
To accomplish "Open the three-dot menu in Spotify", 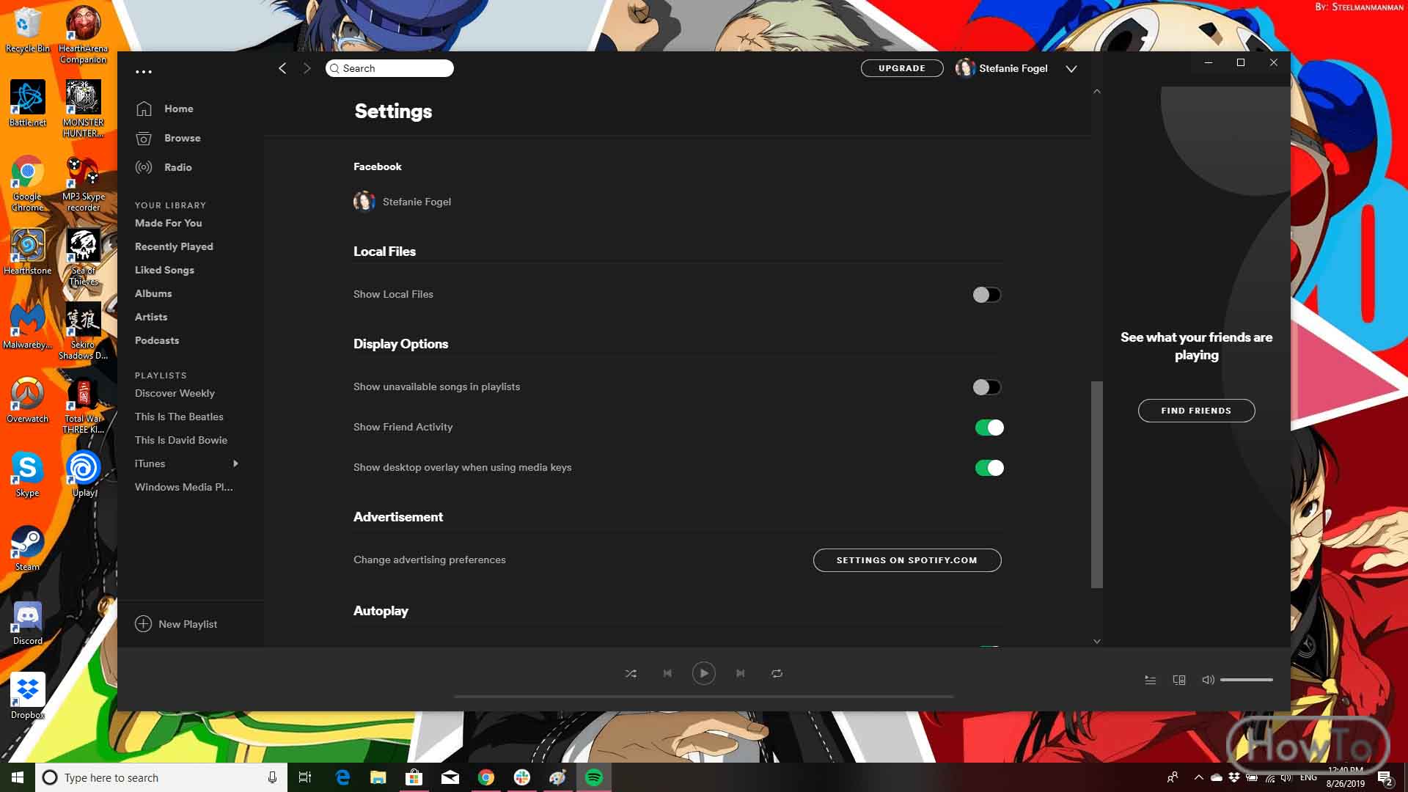I will pyautogui.click(x=144, y=71).
